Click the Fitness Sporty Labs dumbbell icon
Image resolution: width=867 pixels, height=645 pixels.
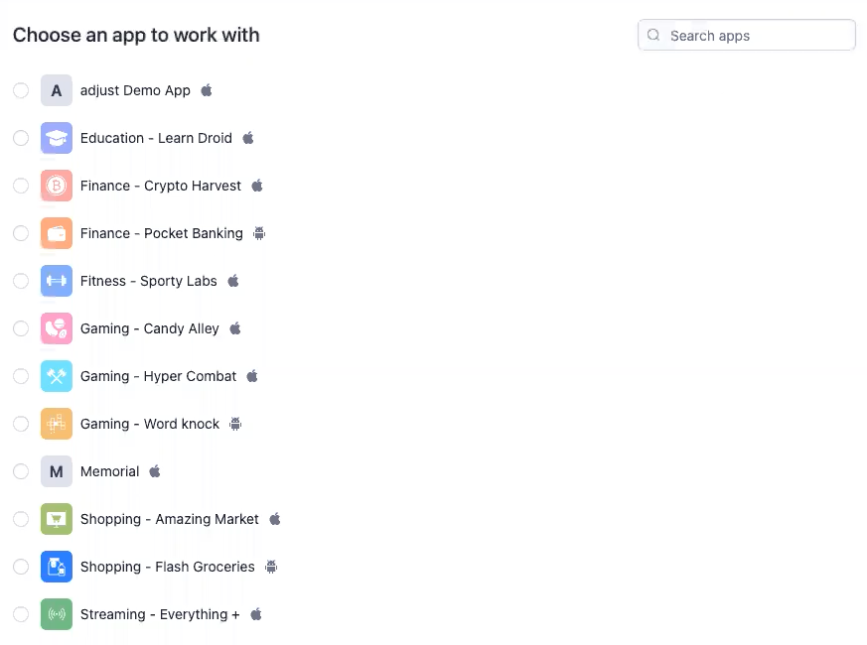(x=57, y=281)
